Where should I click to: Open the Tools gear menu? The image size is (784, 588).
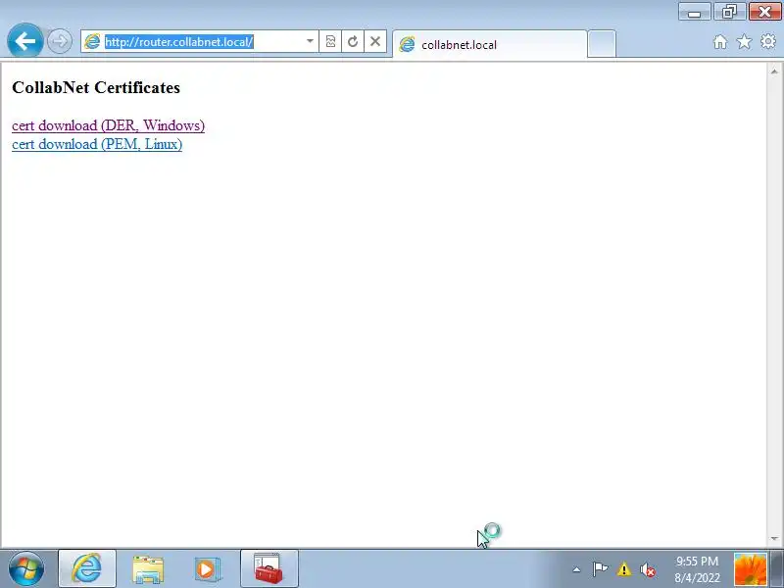767,42
